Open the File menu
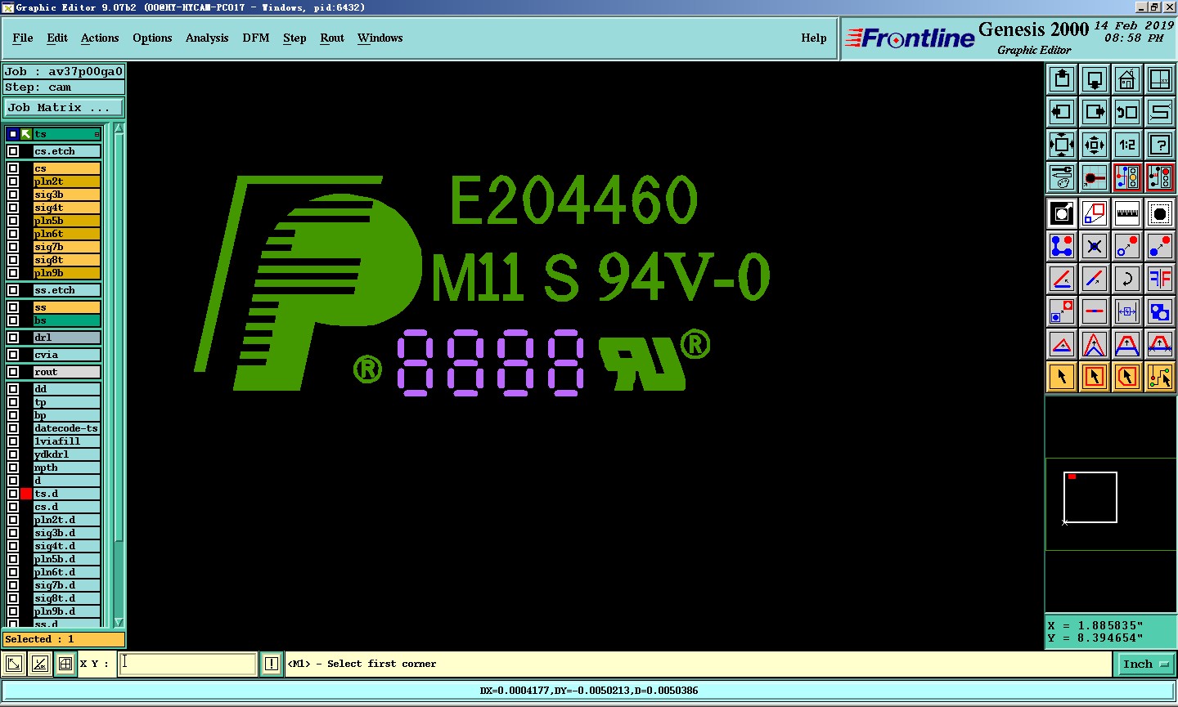The image size is (1178, 707). [23, 38]
